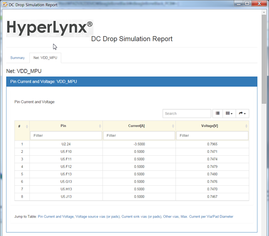Click voltage value 0.7480

212,174
